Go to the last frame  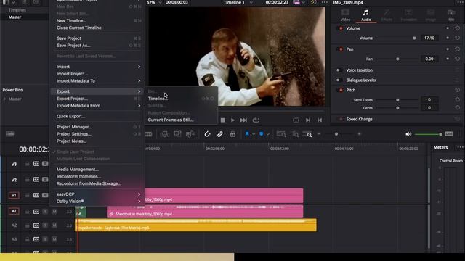[308, 120]
